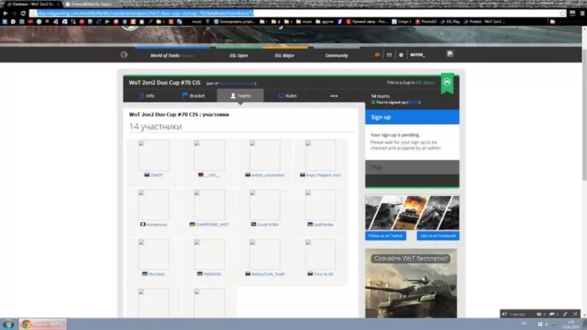
Task: Reload the page with refresh icon
Action: tap(23, 13)
